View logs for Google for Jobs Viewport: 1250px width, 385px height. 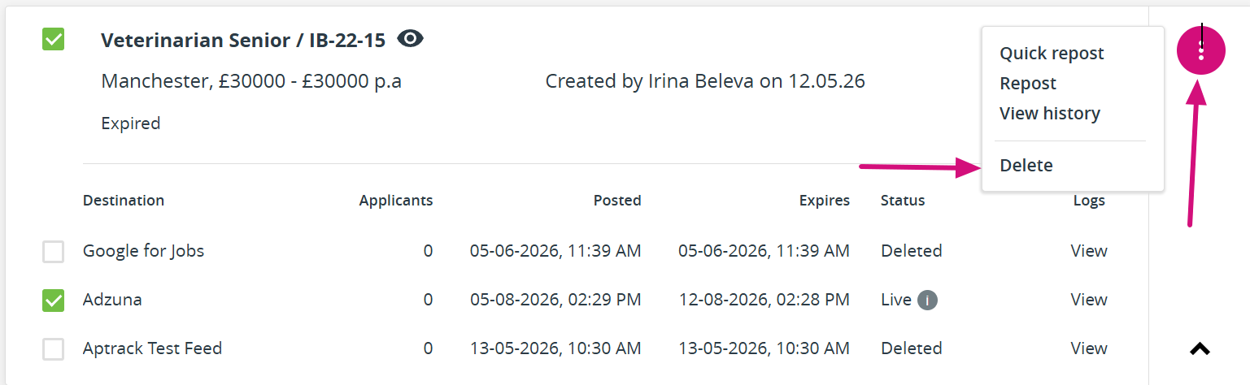click(x=1089, y=250)
